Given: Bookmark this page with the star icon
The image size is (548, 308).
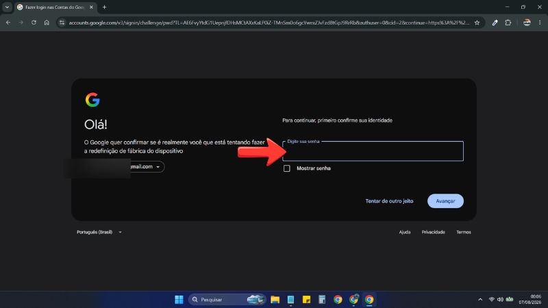Looking at the screenshot, I should pos(477,23).
